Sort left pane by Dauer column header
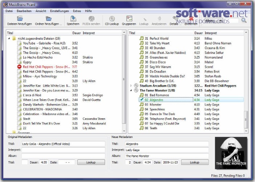Image resolution: width=255 pixels, height=182 pixels. point(77,33)
